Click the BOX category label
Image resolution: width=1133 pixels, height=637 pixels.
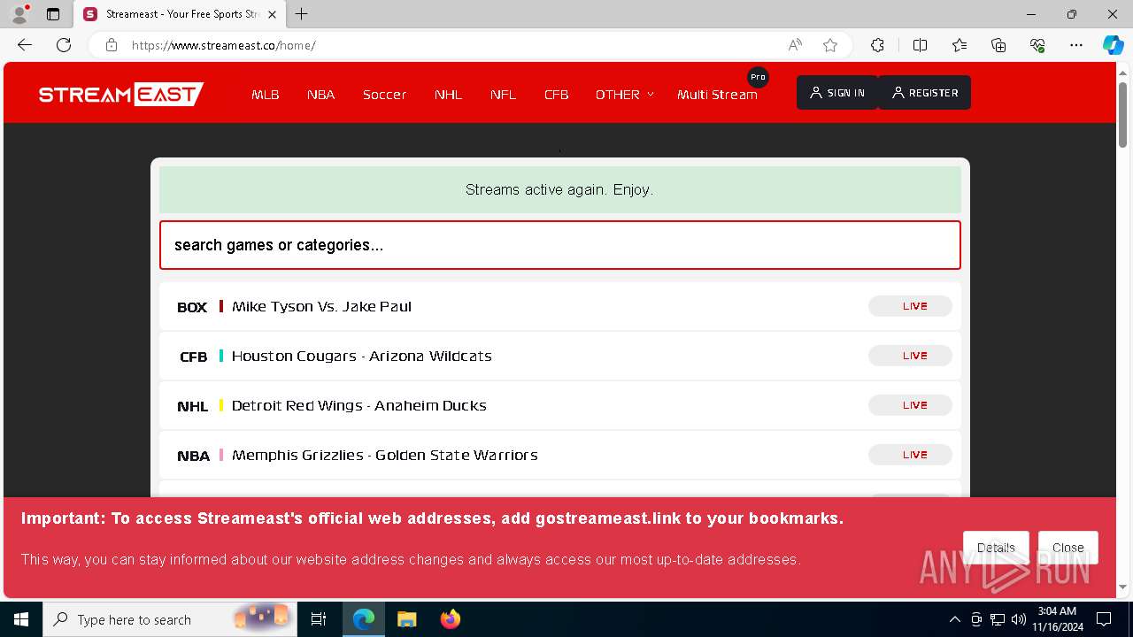[x=192, y=307]
